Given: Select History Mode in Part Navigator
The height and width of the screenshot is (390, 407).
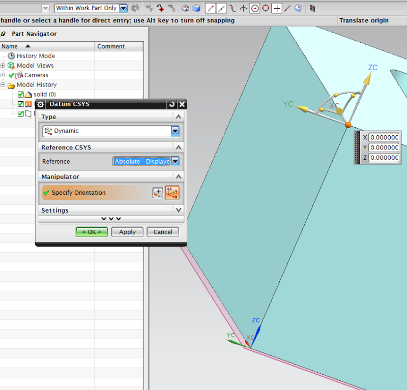Looking at the screenshot, I should [36, 56].
